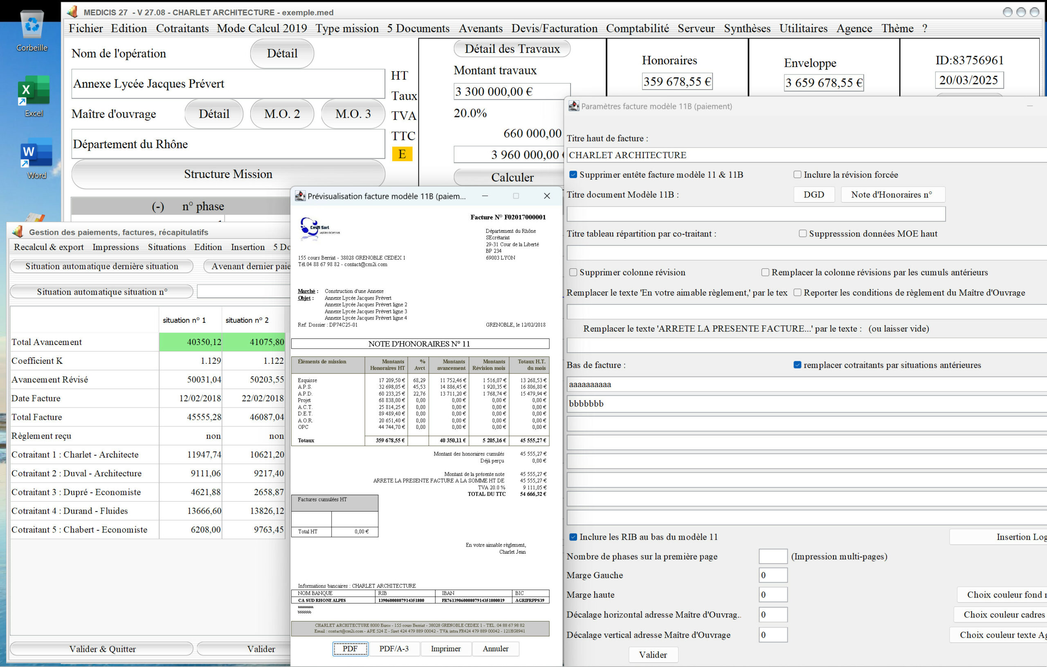The image size is (1047, 667).
Task: Click the M.O. 2 button
Action: click(x=282, y=114)
